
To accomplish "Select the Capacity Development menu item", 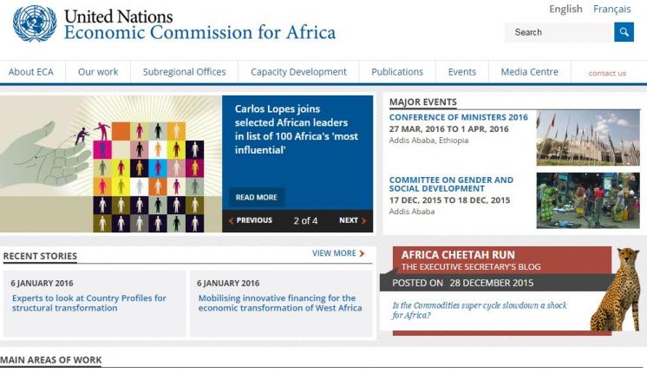I will pos(298,72).
